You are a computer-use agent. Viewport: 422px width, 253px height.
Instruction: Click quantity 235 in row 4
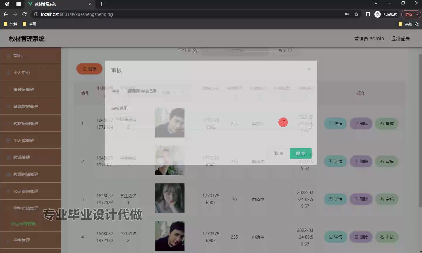point(234,237)
